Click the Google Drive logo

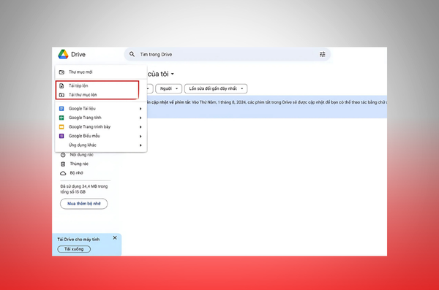pyautogui.click(x=63, y=54)
